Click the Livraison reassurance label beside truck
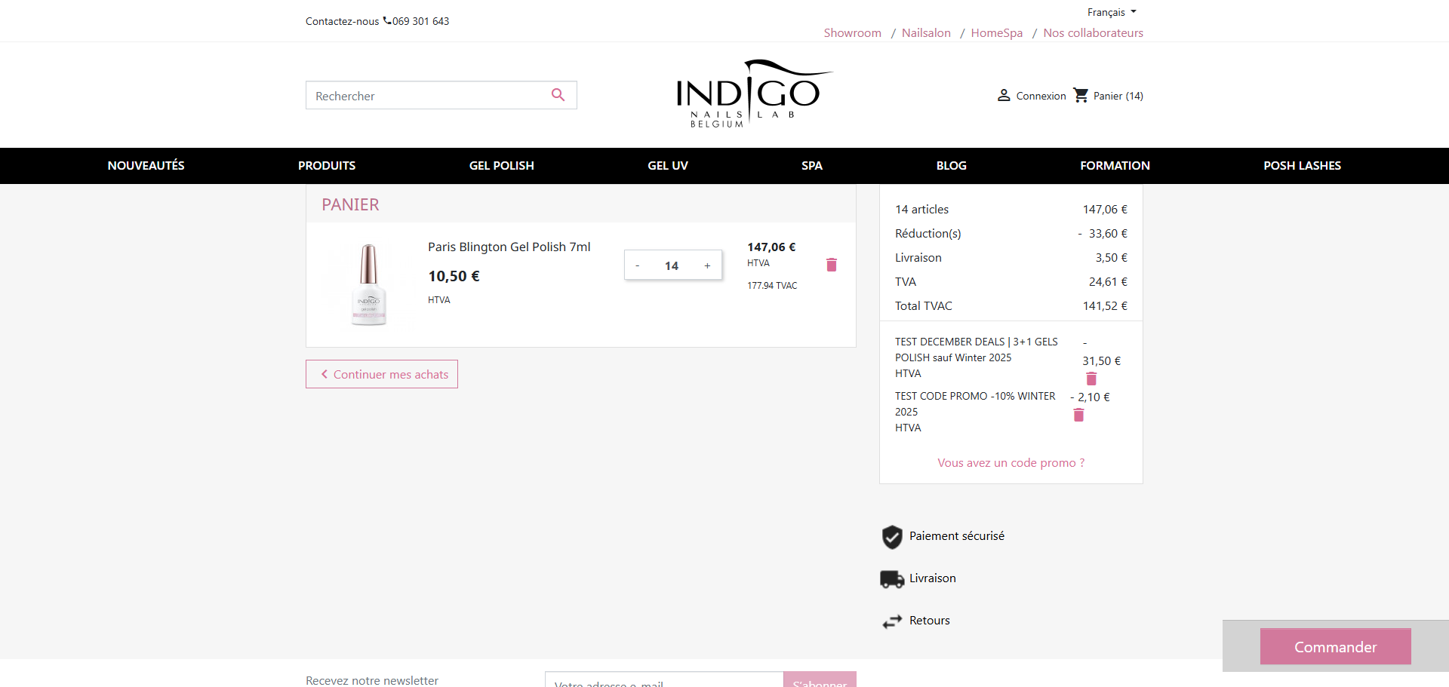1449x687 pixels. click(933, 578)
